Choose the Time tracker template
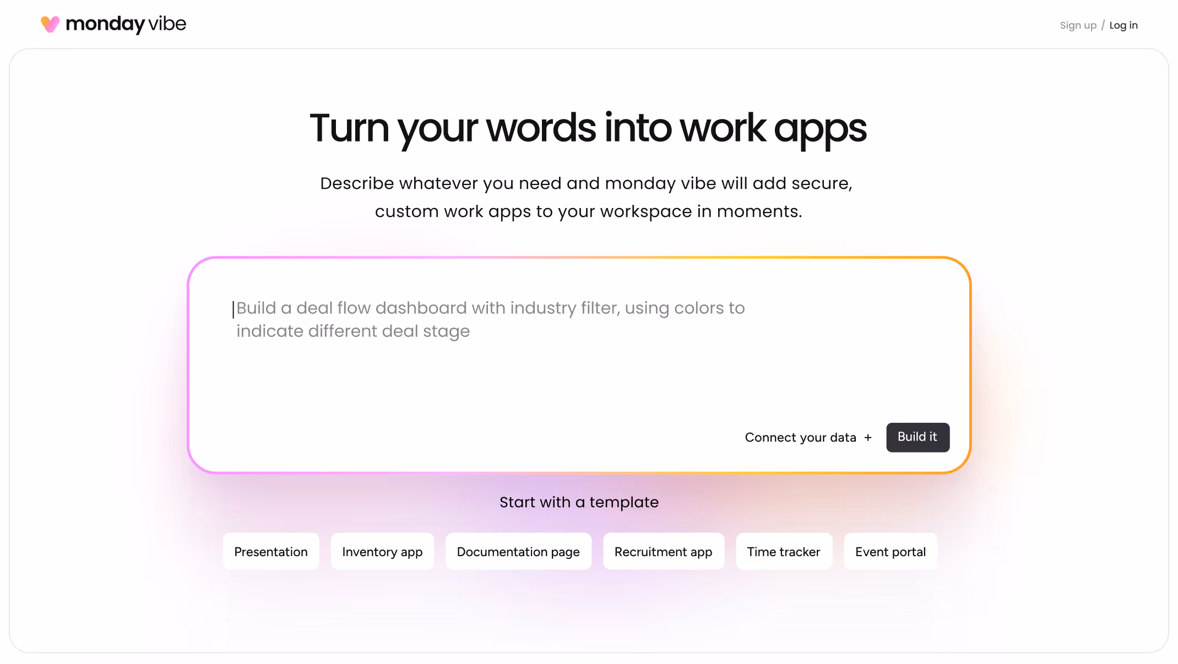1178x664 pixels. pyautogui.click(x=783, y=552)
